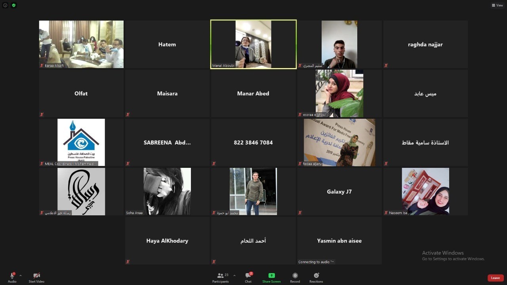Select the Galaxy J7 participant tile
Image resolution: width=507 pixels, height=285 pixels.
point(339,192)
